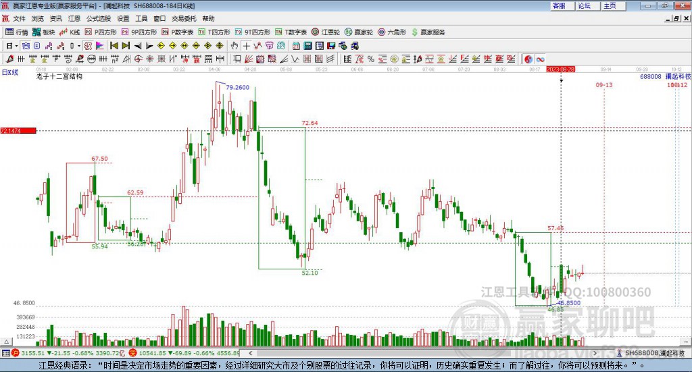This screenshot has width=692, height=372.
Task: Open the 六角形 hexagon tool
Action: coord(392,32)
